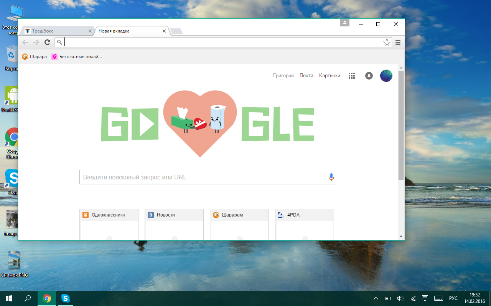Click the page vertical scrollbar thumb

(x=401, y=125)
